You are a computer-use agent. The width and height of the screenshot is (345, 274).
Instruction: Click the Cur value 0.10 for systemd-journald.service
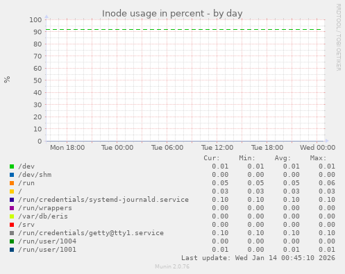coord(220,200)
